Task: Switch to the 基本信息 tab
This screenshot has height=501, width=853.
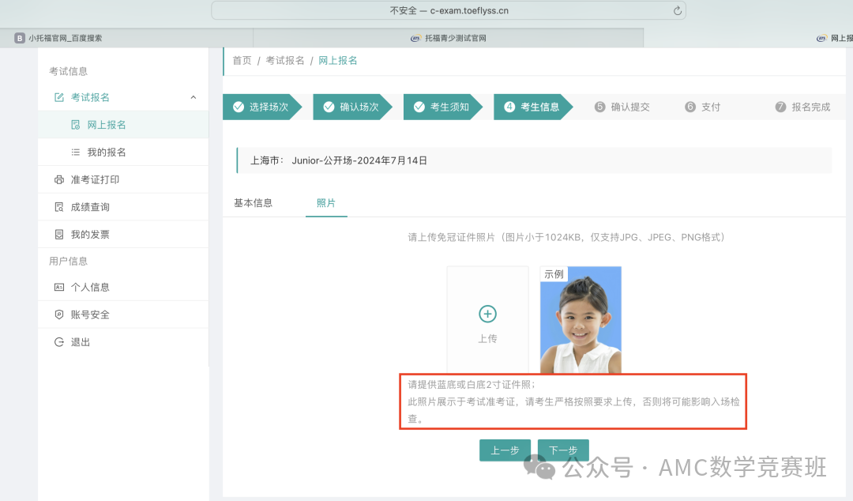Action: (x=253, y=203)
